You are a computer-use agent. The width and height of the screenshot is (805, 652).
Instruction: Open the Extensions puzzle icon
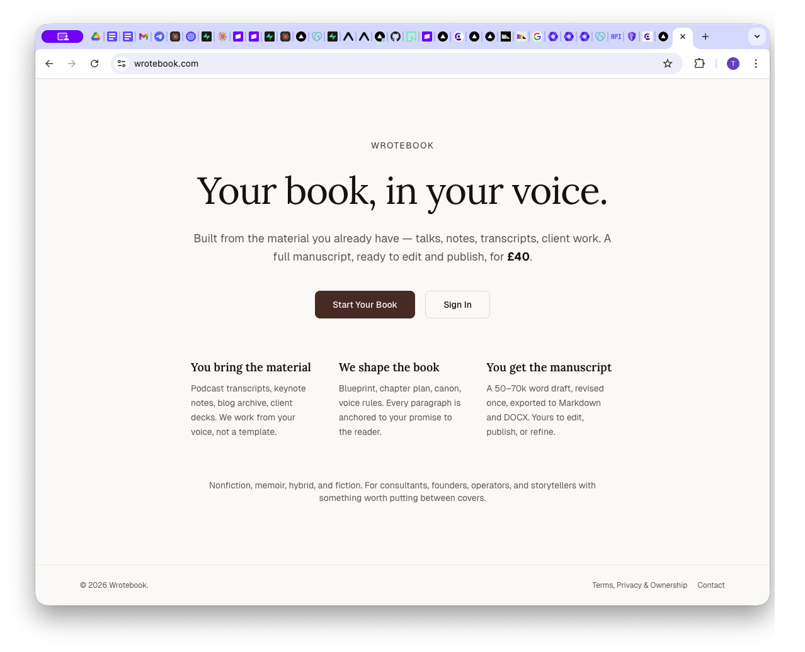[699, 64]
